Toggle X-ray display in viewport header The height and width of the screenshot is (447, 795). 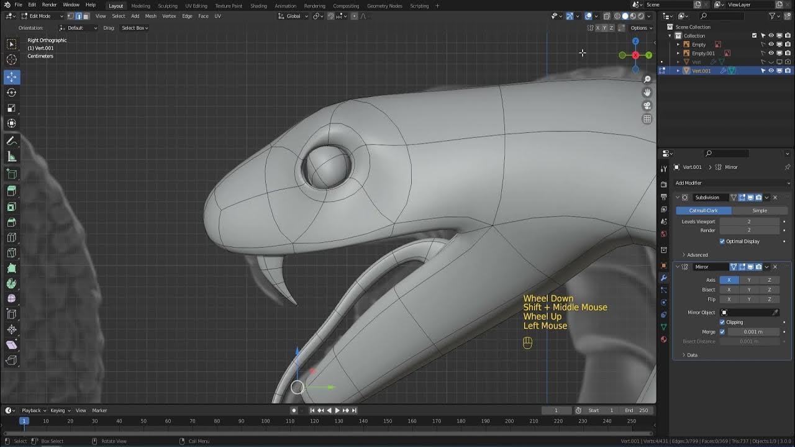coord(607,16)
